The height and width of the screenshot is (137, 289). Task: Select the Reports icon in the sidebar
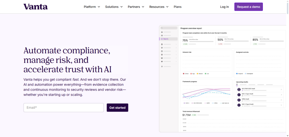click(x=162, y=39)
